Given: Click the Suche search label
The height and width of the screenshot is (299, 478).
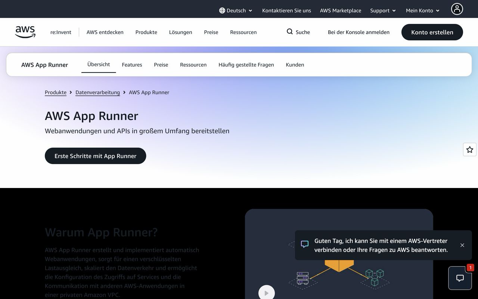Looking at the screenshot, I should tap(303, 32).
